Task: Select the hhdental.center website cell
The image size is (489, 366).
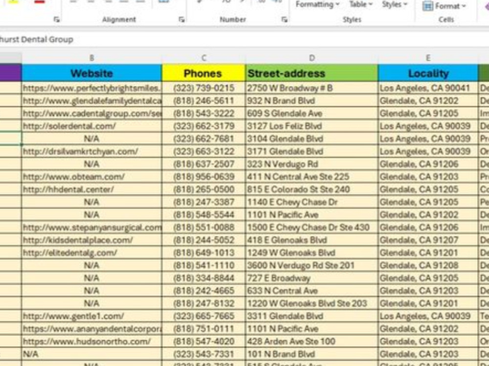Action: pyautogui.click(x=92, y=189)
